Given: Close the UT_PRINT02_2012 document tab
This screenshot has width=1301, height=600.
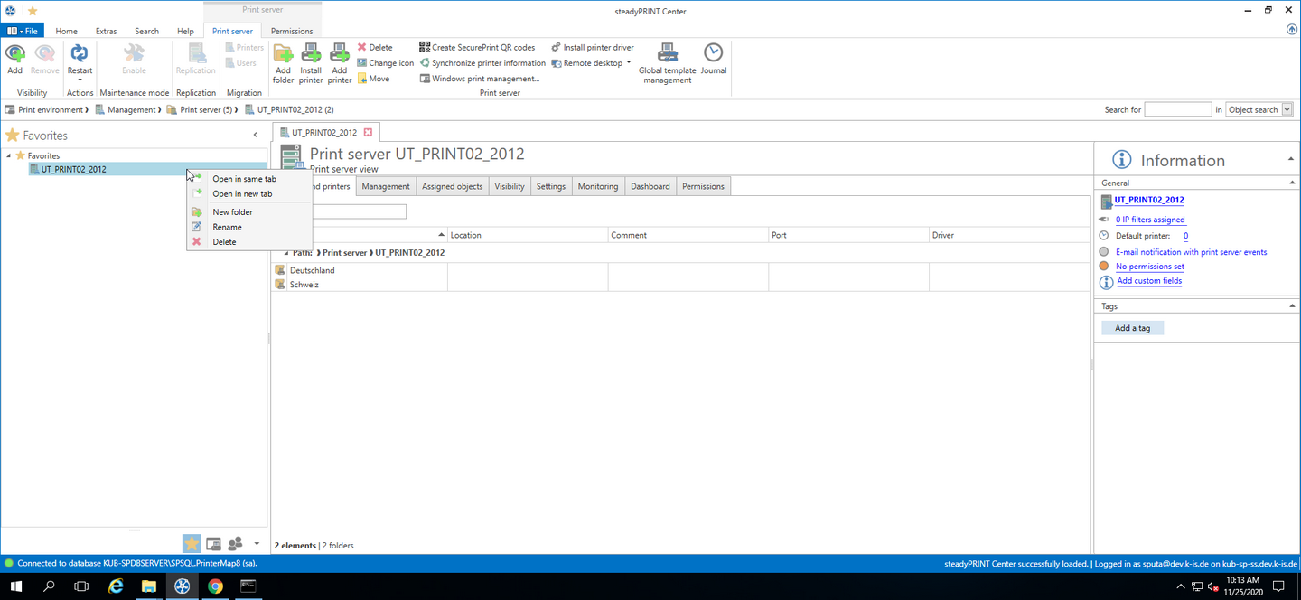Looking at the screenshot, I should pos(368,133).
